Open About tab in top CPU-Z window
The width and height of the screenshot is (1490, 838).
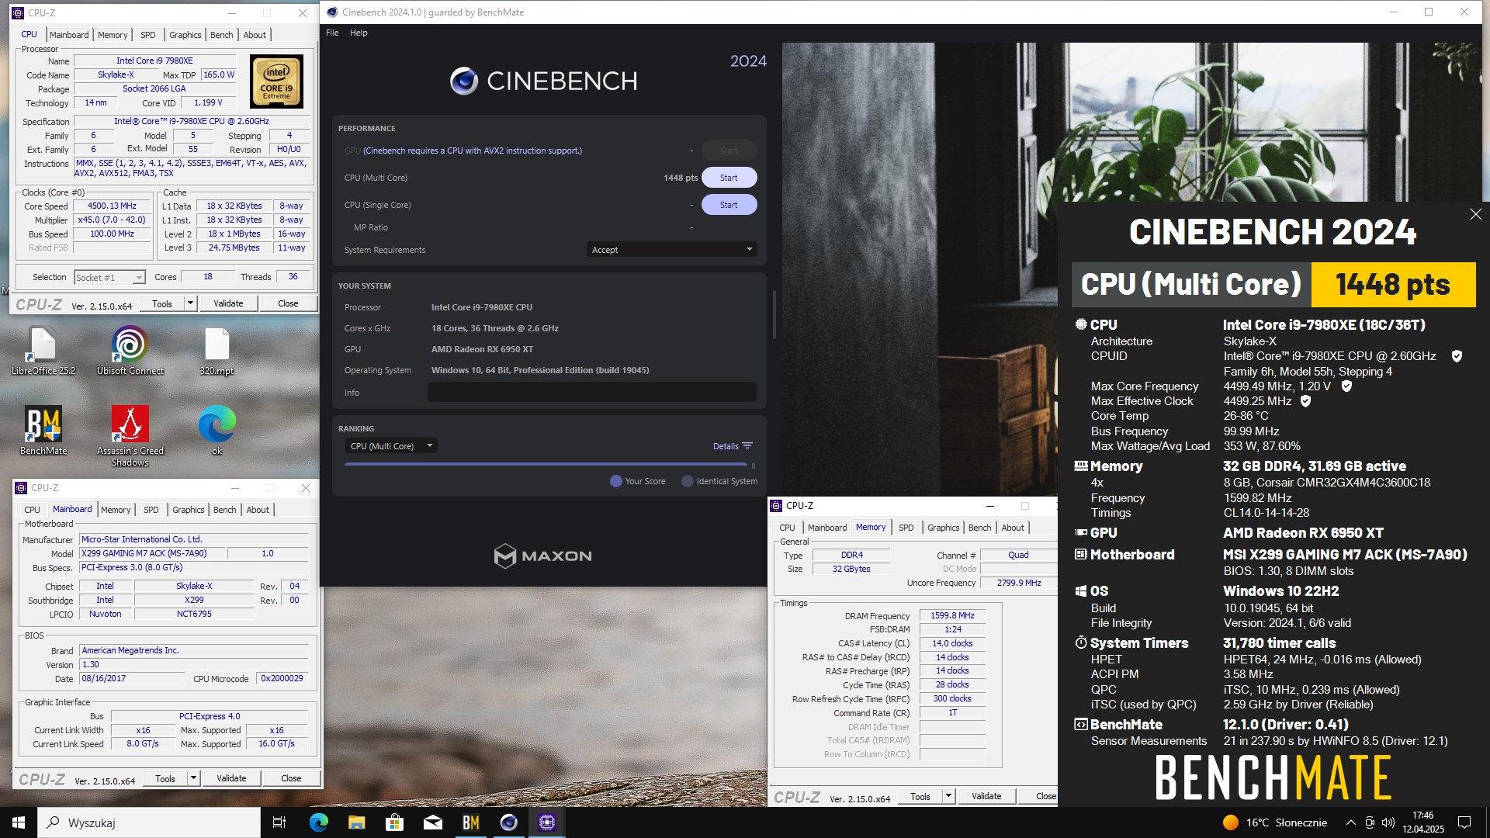[255, 35]
